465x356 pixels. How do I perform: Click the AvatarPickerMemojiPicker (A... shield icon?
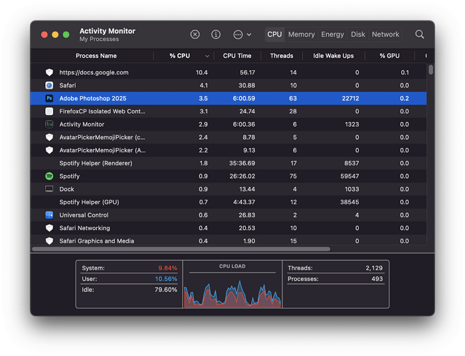[x=49, y=150]
